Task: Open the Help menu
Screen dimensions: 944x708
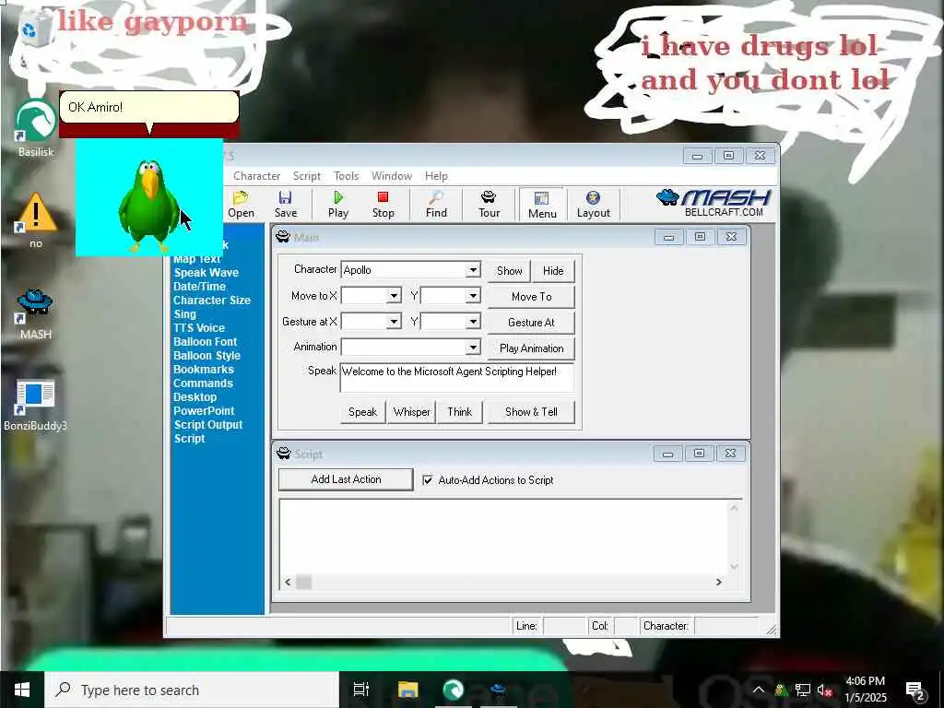Action: pos(436,176)
